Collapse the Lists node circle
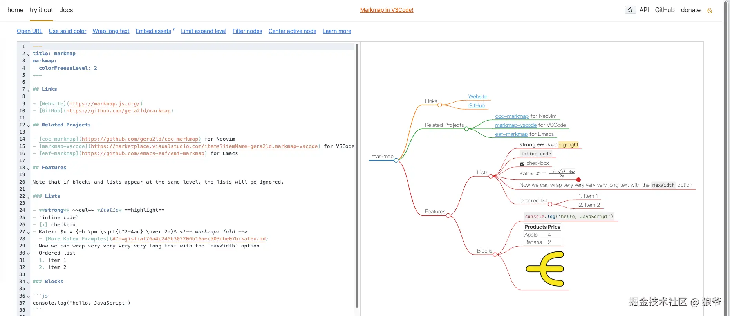The width and height of the screenshot is (730, 316). [x=491, y=176]
